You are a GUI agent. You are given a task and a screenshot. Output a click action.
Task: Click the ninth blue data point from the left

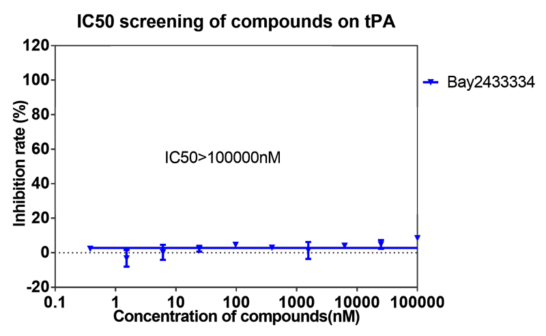coord(381,242)
